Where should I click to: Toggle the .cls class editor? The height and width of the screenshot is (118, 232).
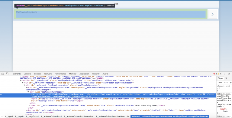point(226,83)
